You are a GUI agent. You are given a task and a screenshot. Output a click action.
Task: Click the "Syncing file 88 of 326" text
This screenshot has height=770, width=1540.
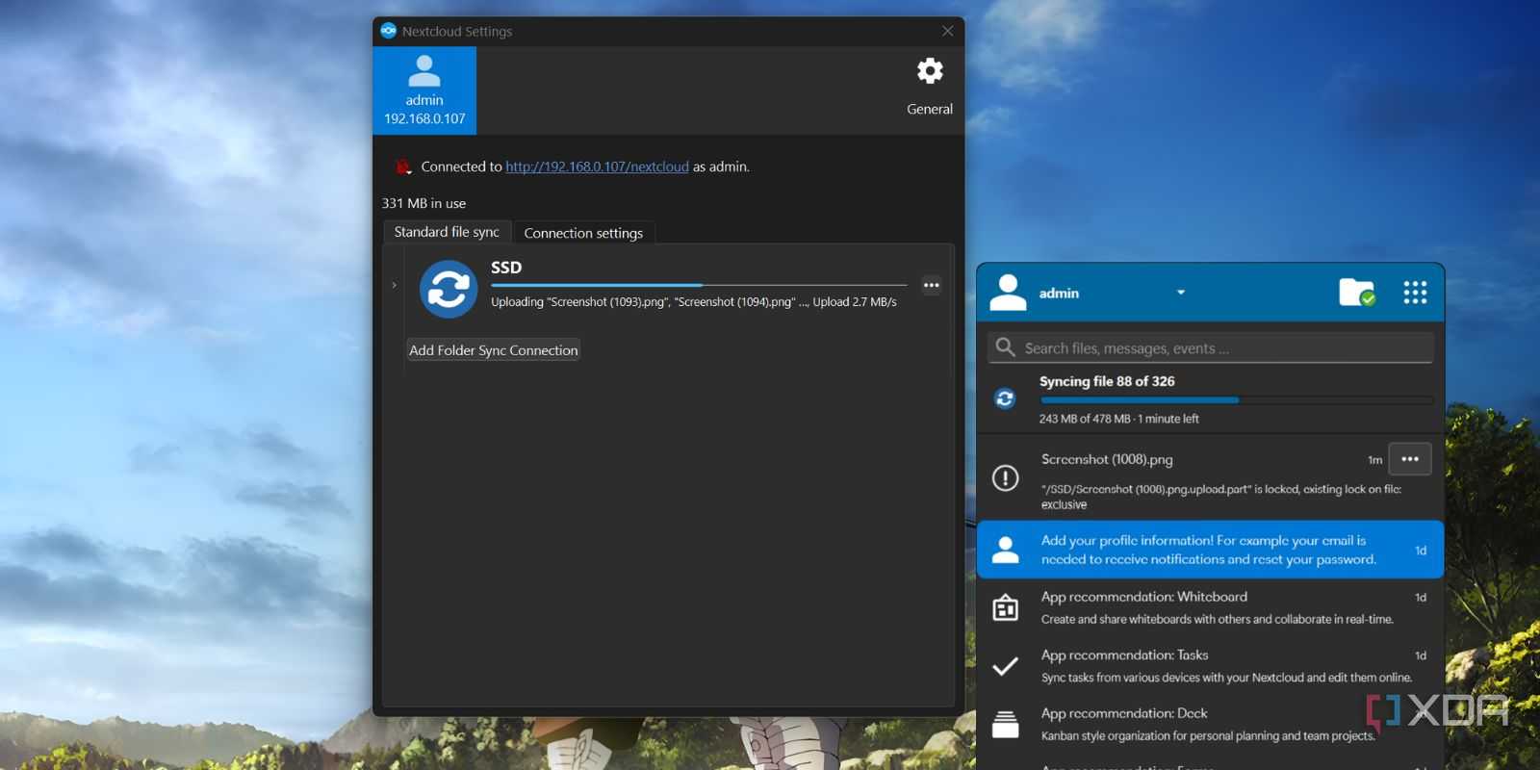[x=1107, y=381]
